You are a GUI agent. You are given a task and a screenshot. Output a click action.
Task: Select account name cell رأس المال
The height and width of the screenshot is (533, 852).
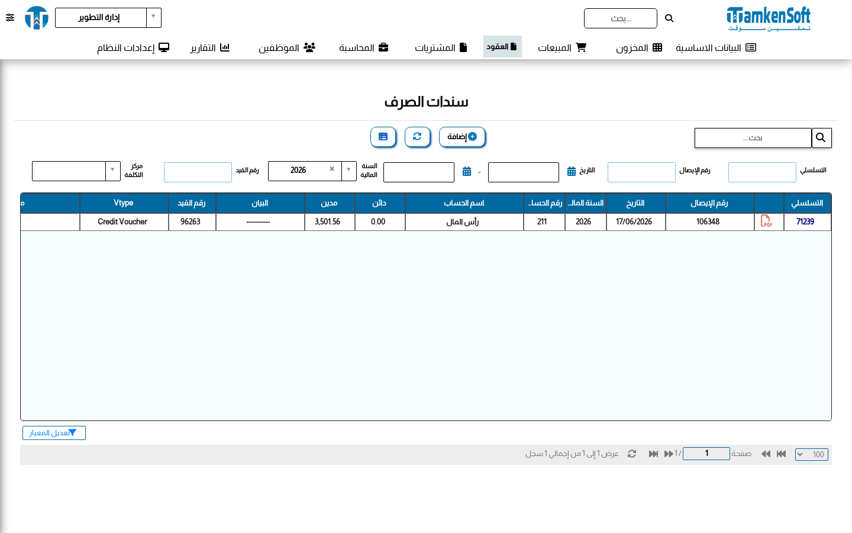pos(464,221)
